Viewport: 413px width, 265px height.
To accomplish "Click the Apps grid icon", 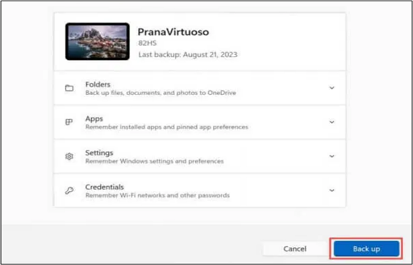I will click(69, 122).
